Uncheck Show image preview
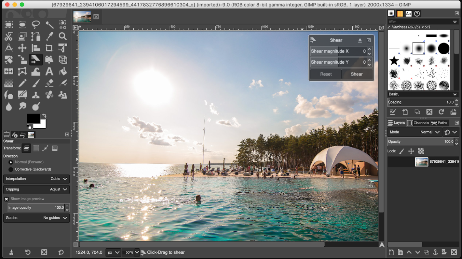The height and width of the screenshot is (259, 462). (x=7, y=199)
